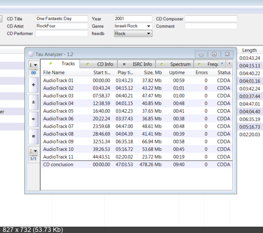Sort by the Size, Mb column header
Image resolution: width=263 pixels, height=233 pixels.
(x=150, y=73)
